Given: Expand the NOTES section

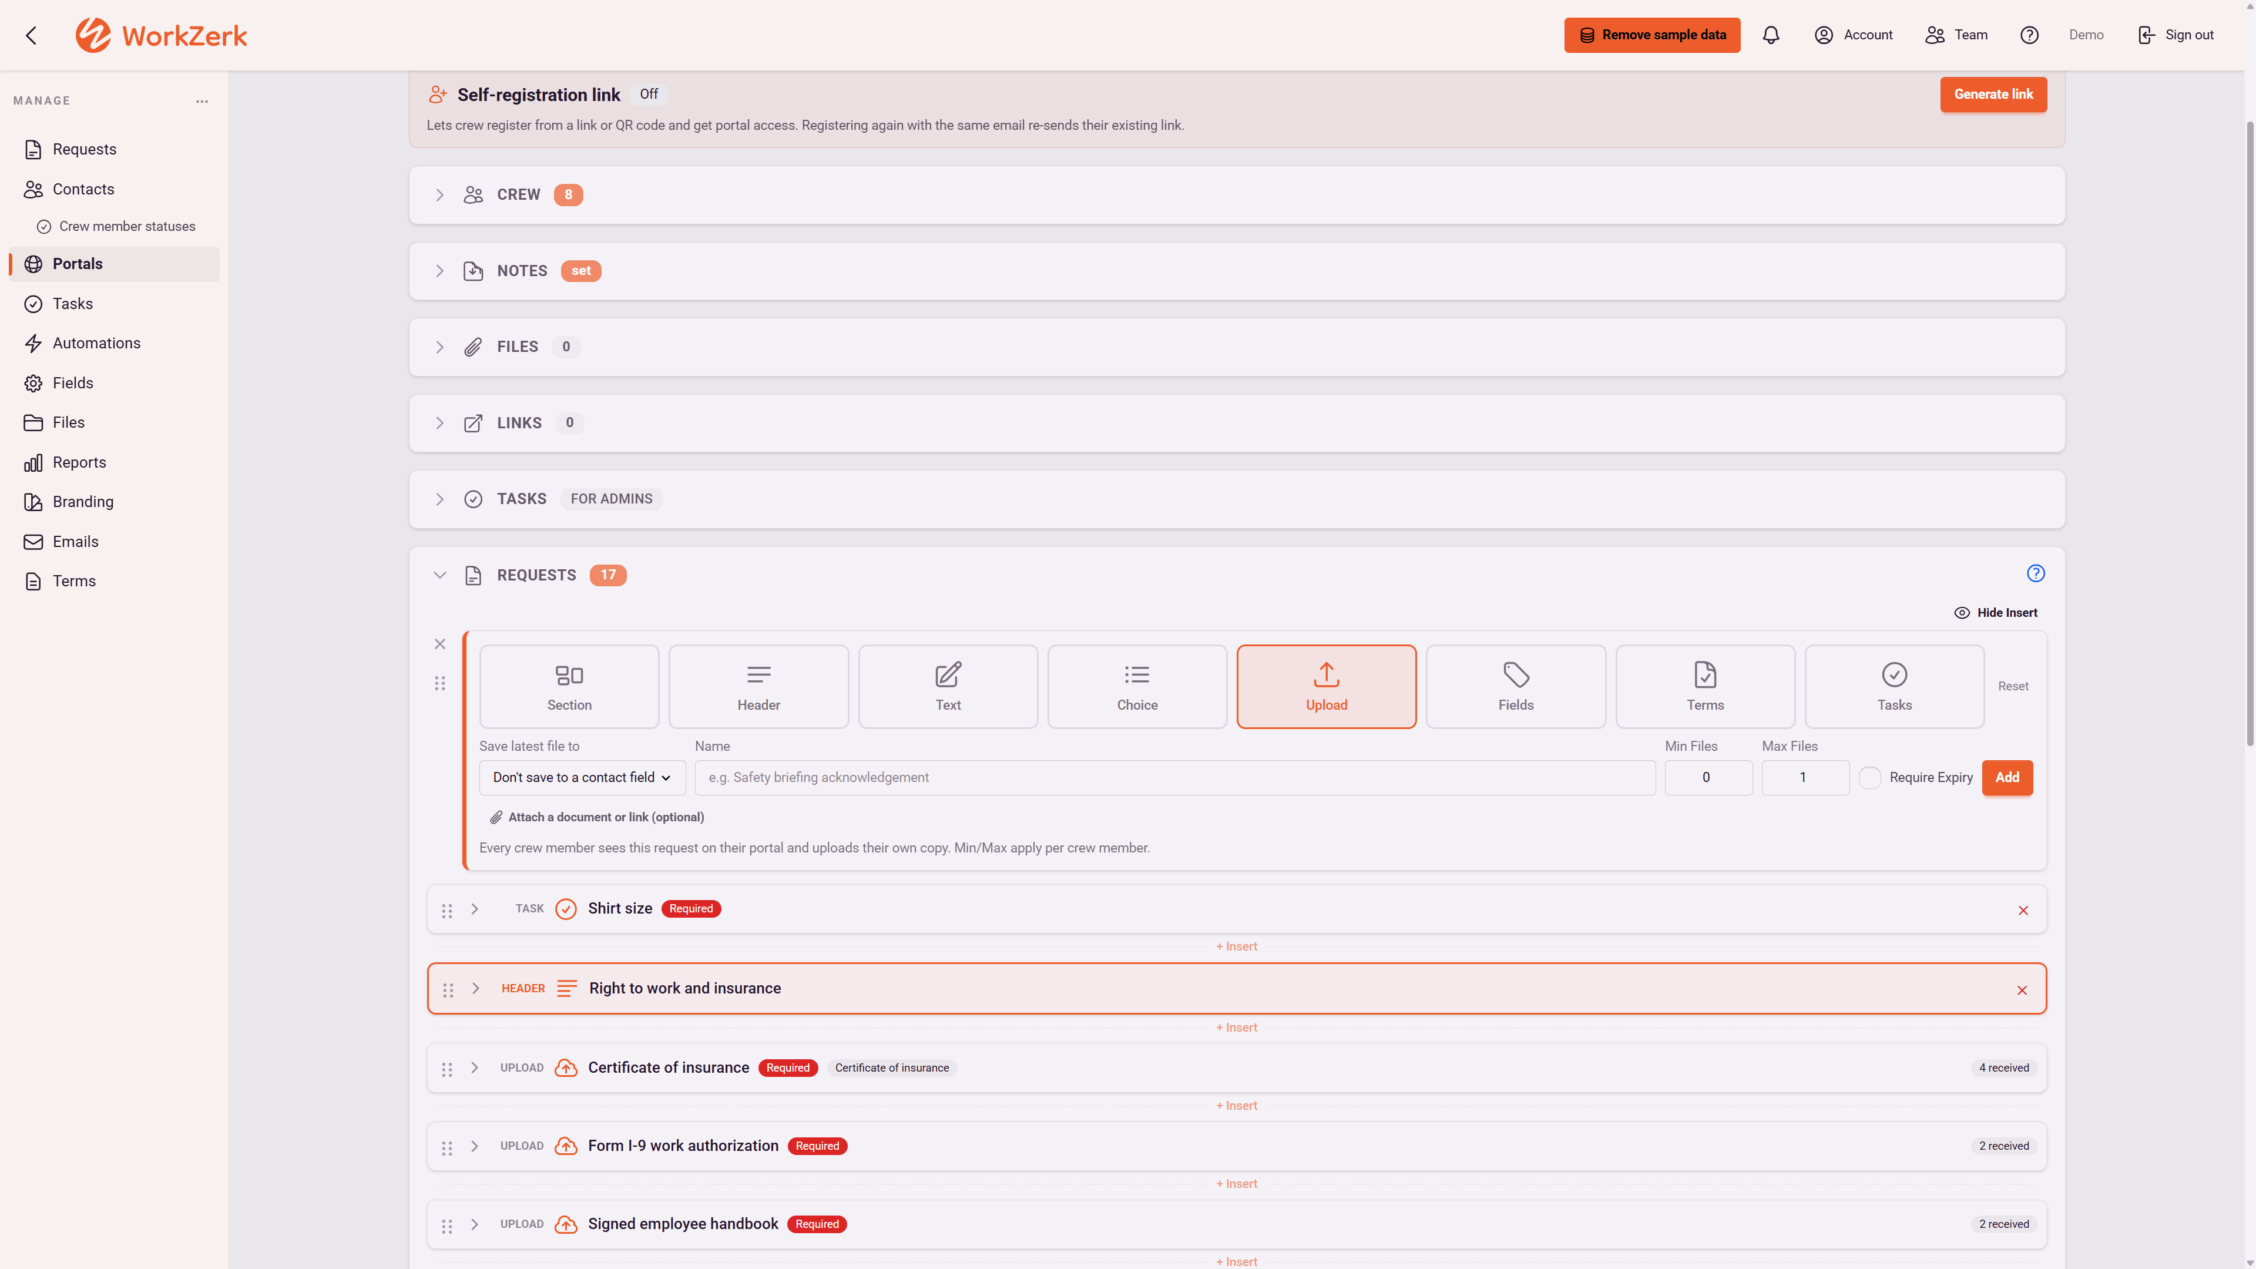Looking at the screenshot, I should (x=439, y=271).
